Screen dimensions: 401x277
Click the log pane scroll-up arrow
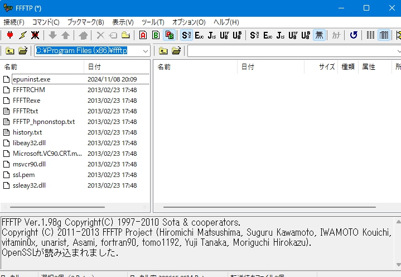(398, 222)
